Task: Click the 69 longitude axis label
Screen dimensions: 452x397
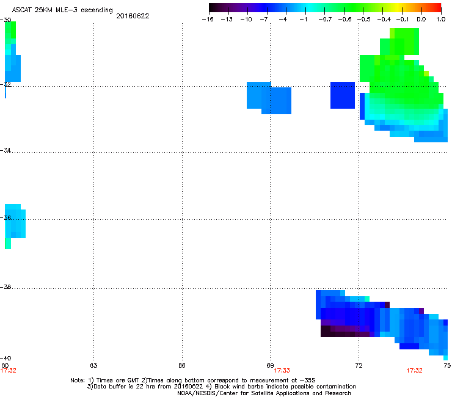Action: 270,365
